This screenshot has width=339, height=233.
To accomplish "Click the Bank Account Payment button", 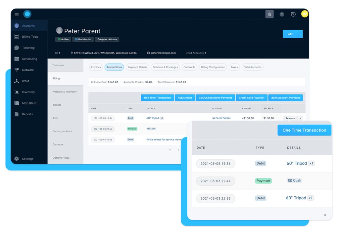I will [285, 98].
